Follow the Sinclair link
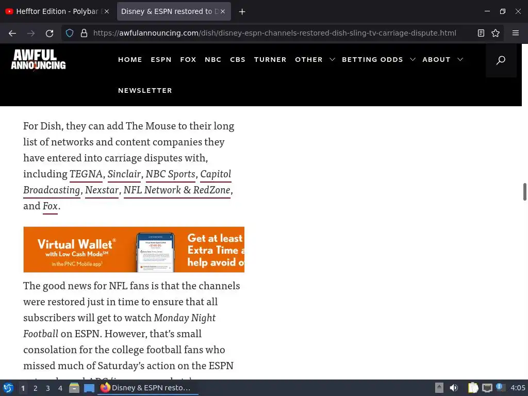The width and height of the screenshot is (528, 396). (124, 174)
